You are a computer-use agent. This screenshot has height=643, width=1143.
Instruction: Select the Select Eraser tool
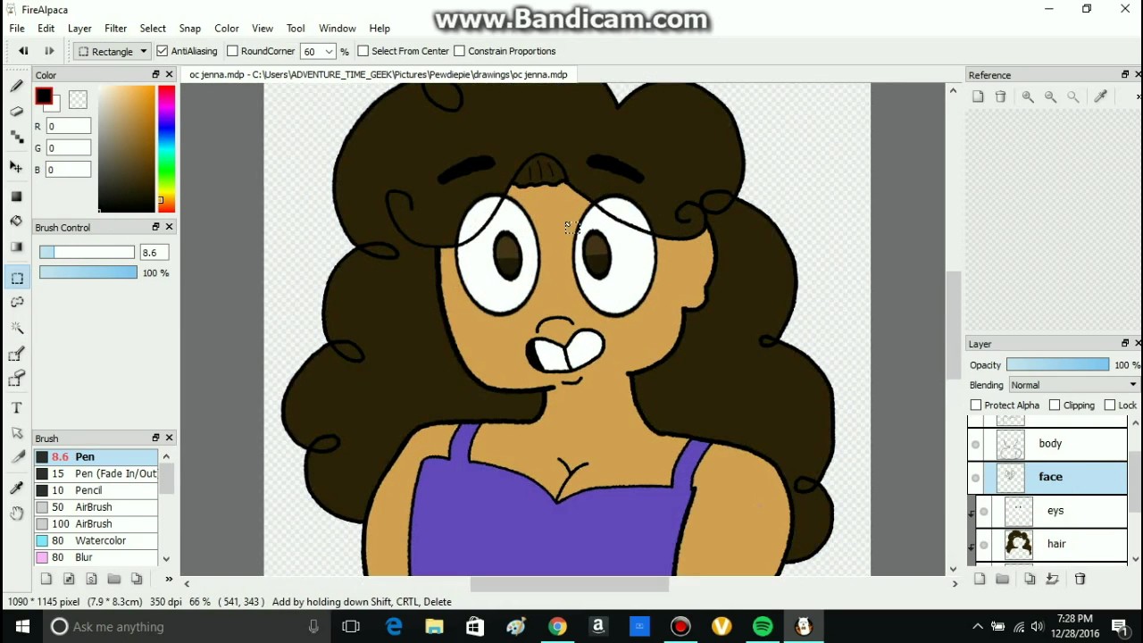tap(16, 380)
